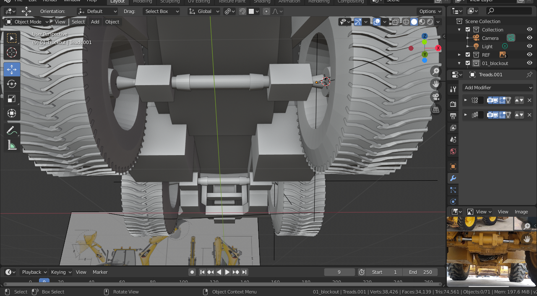The height and width of the screenshot is (296, 537).
Task: Select the Select Box tool in toolbar
Action: [x=12, y=38]
